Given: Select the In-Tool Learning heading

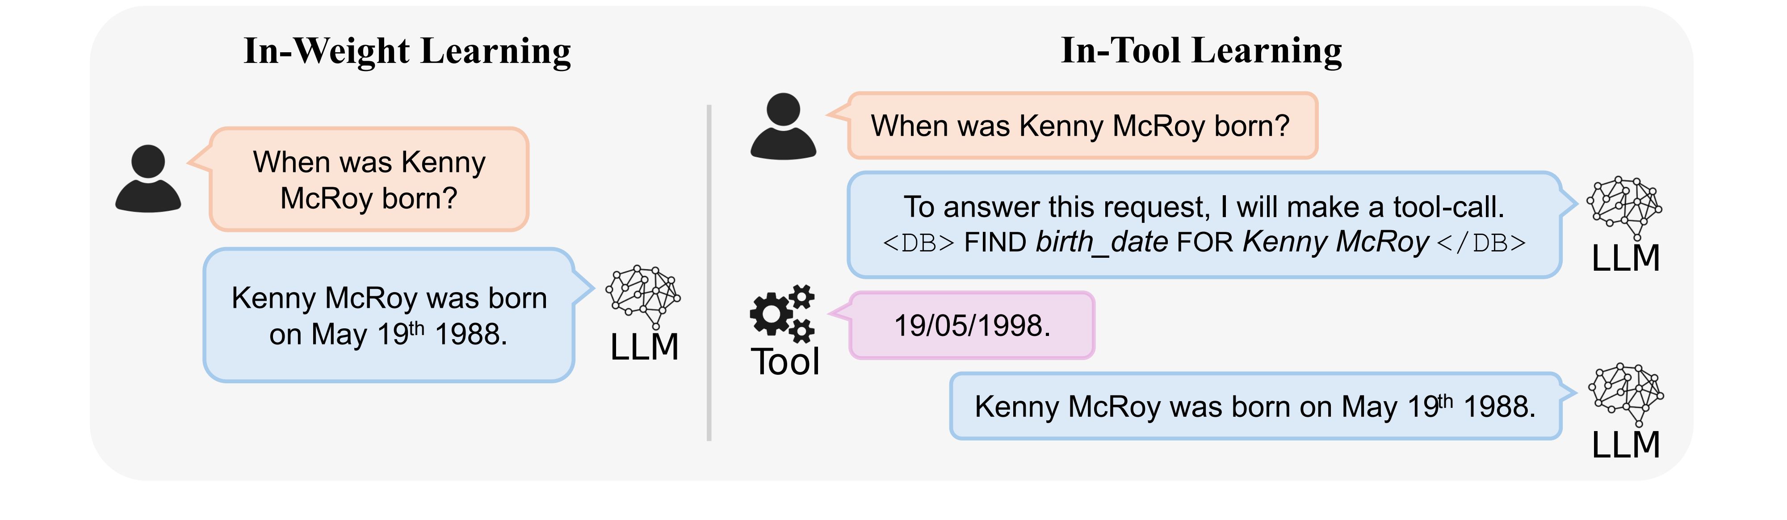Looking at the screenshot, I should (x=1201, y=50).
